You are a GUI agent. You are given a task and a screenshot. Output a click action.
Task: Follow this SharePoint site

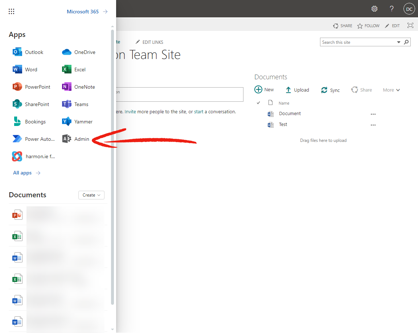(x=368, y=25)
